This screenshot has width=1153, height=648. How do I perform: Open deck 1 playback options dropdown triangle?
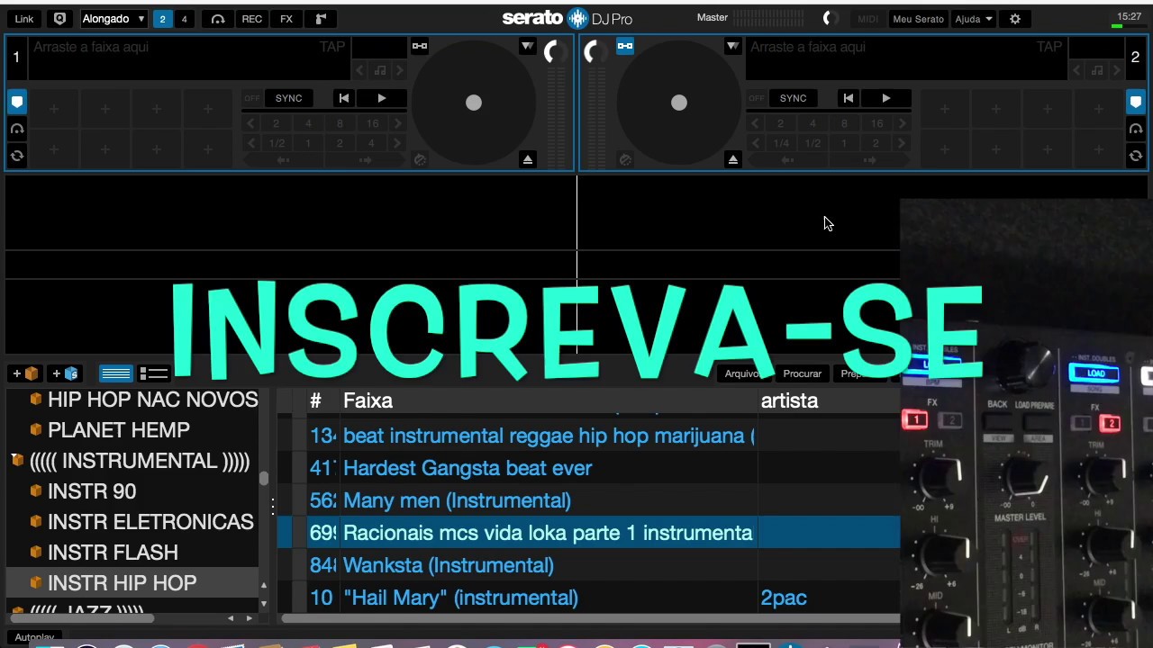tap(528, 46)
